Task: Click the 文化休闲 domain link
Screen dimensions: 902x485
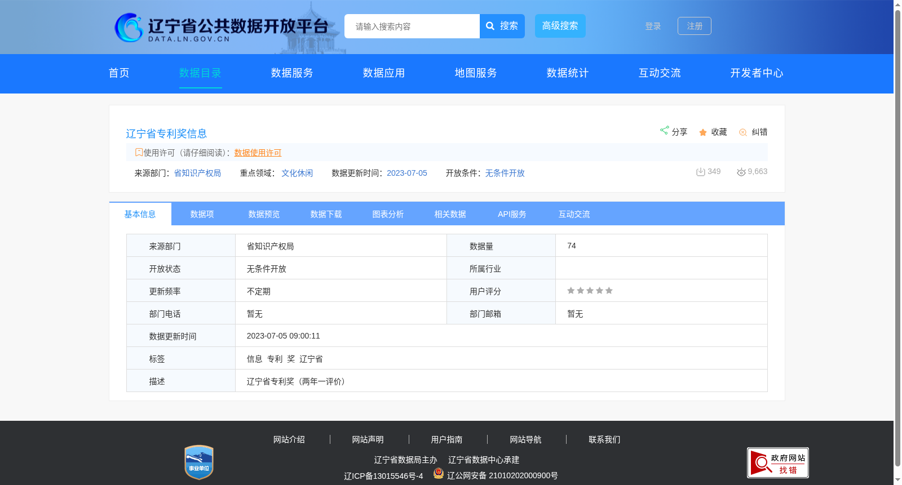Action: click(297, 173)
